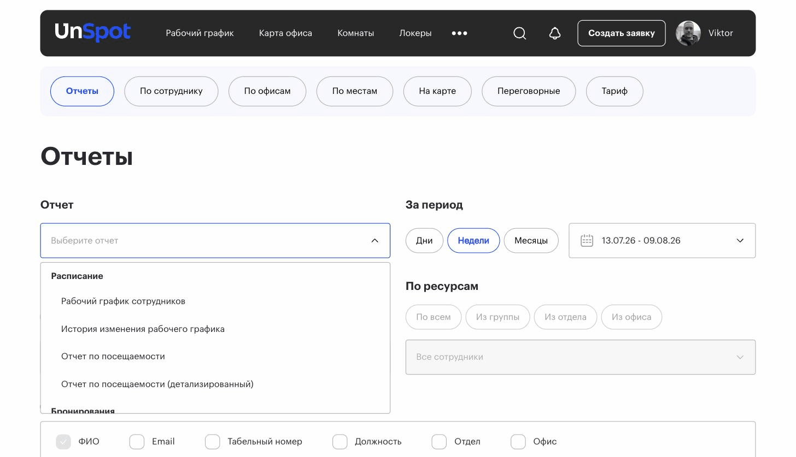Screen dimensions: 796x457
Task: Enable the Отдел checkbox
Action: click(x=439, y=442)
